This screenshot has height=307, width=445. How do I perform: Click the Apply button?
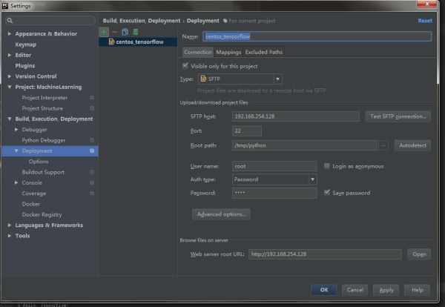click(x=386, y=290)
